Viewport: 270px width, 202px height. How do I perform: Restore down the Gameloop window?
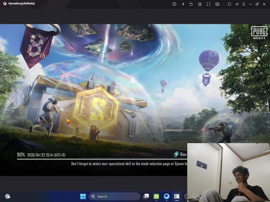point(257,4)
